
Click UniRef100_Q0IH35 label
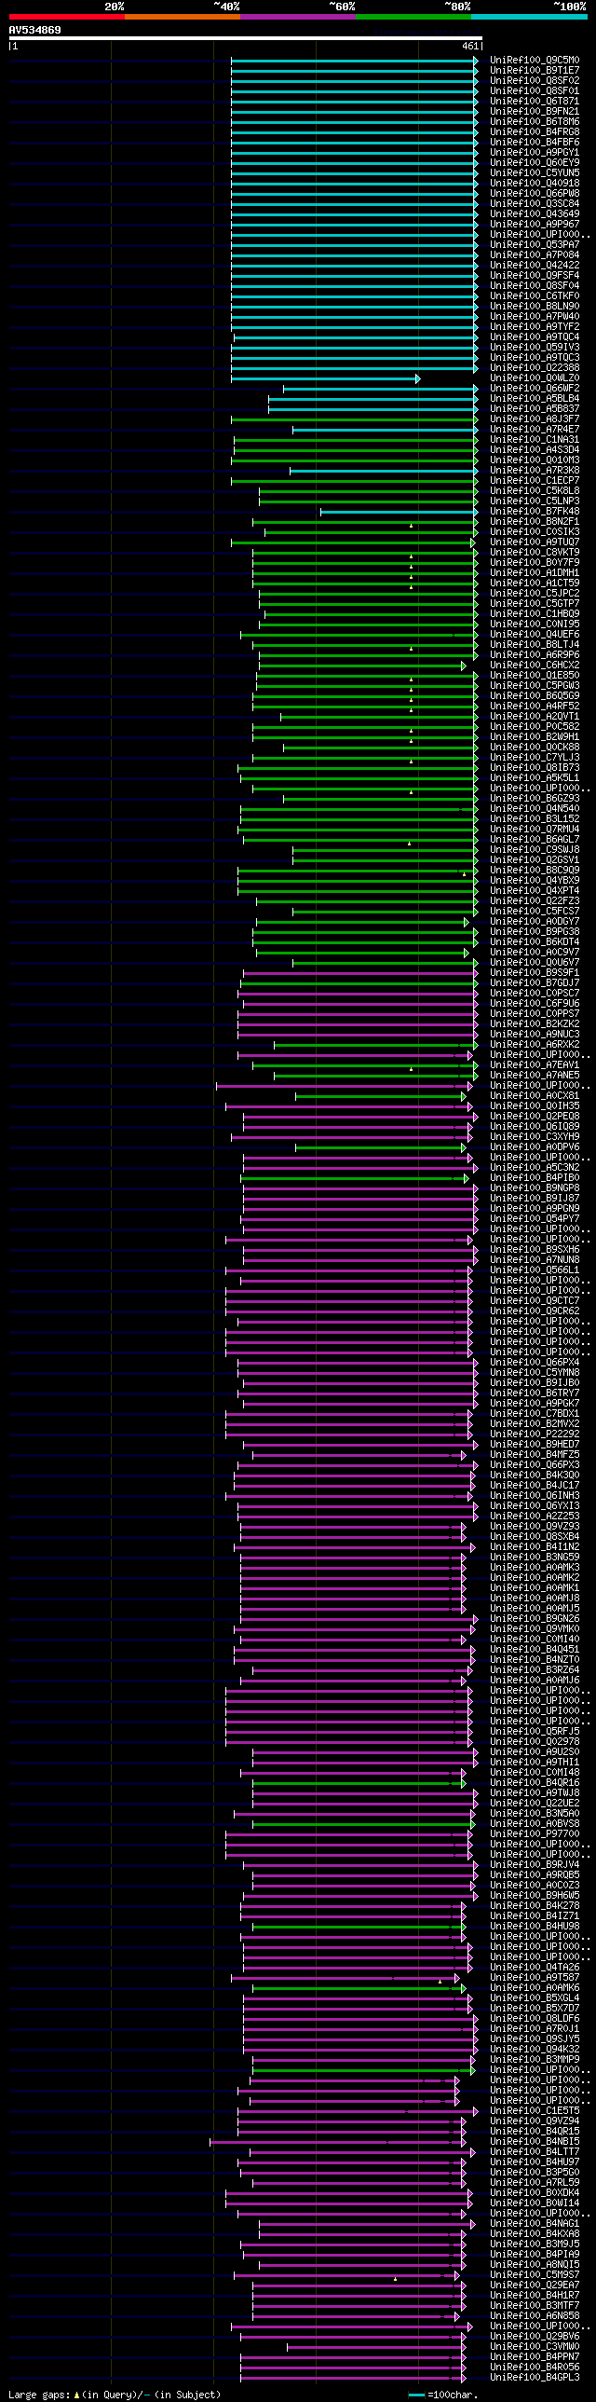coord(535,1106)
